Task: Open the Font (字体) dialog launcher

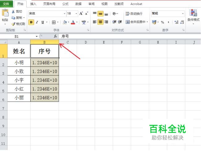Action: pos(88,30)
